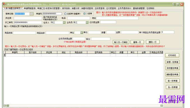
Task: Open the 单据汇总(收款和付款管理) tab
Action: [48, 8]
